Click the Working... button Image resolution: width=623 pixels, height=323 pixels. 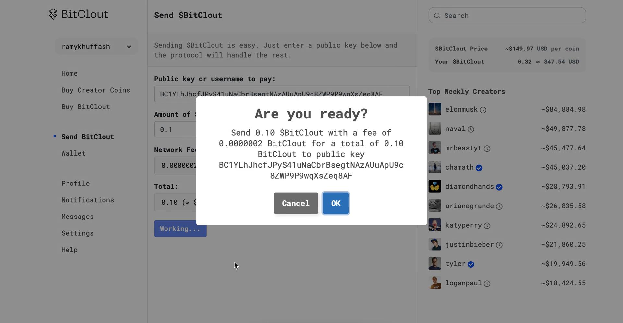[180, 228]
